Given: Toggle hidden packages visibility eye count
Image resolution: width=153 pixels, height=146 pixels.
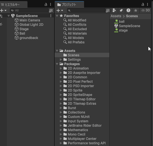Looking at the screenshot, I should (145, 10).
